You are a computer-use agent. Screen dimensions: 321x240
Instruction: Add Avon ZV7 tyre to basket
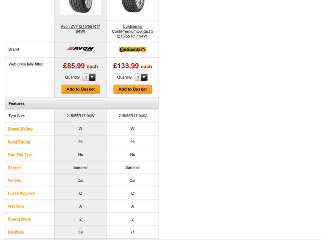(x=80, y=89)
